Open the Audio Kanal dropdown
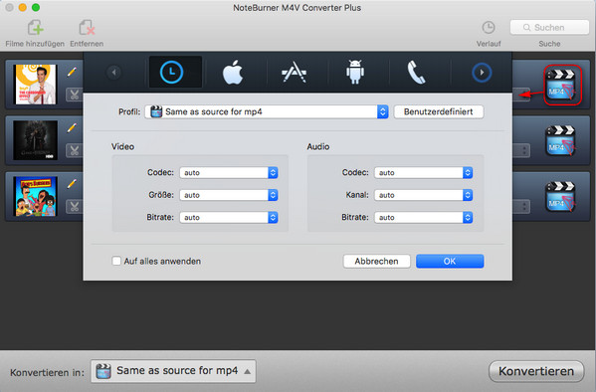Viewport: 596px width, 392px height. pyautogui.click(x=424, y=195)
